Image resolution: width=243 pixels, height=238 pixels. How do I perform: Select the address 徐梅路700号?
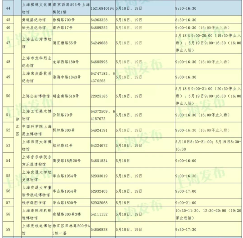(x=64, y=20)
